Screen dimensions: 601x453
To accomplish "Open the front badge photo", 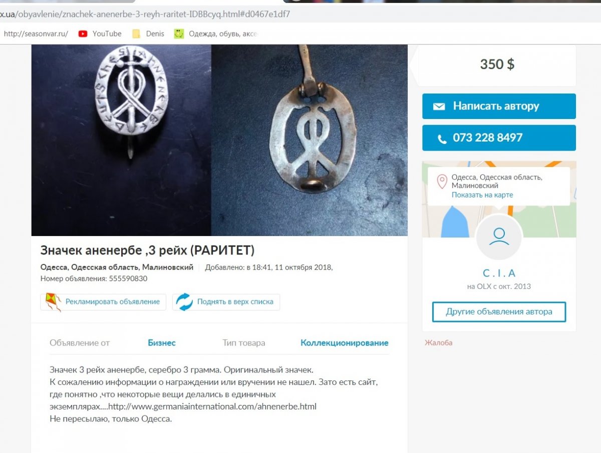I will point(121,140).
